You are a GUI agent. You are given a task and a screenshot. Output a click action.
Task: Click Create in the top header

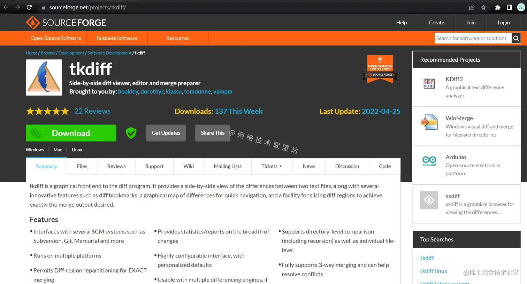pyautogui.click(x=436, y=23)
